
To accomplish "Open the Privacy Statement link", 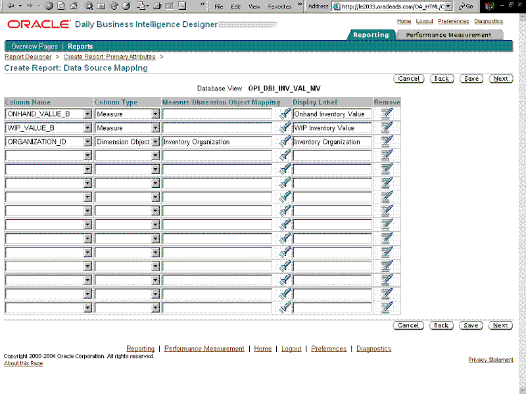I will pos(490,359).
